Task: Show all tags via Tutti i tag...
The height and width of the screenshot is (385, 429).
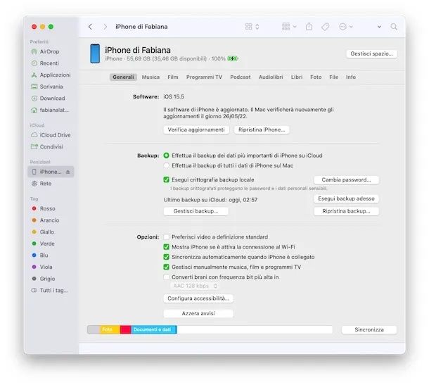Action: (x=50, y=290)
